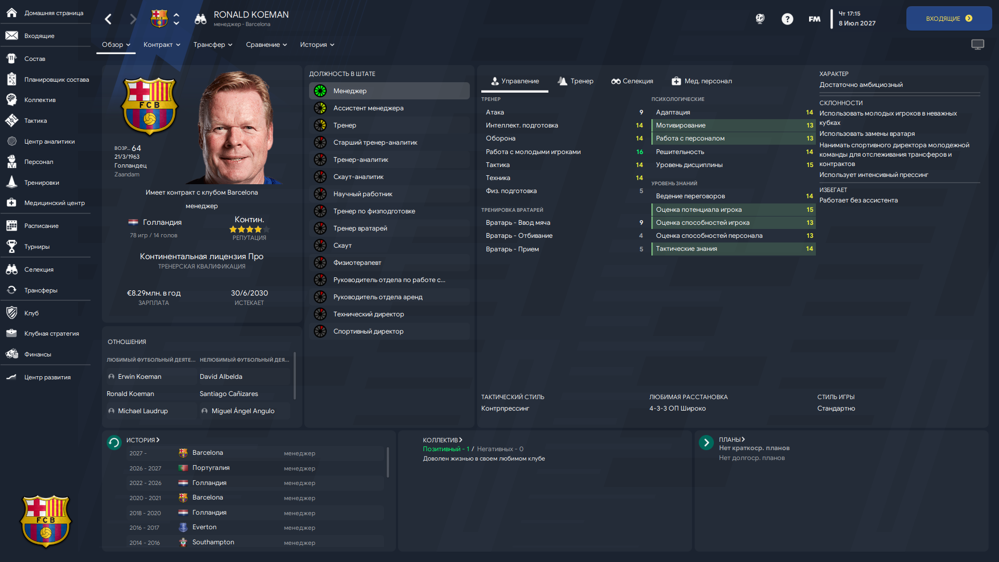Click the FM logo menu icon

pos(814,19)
